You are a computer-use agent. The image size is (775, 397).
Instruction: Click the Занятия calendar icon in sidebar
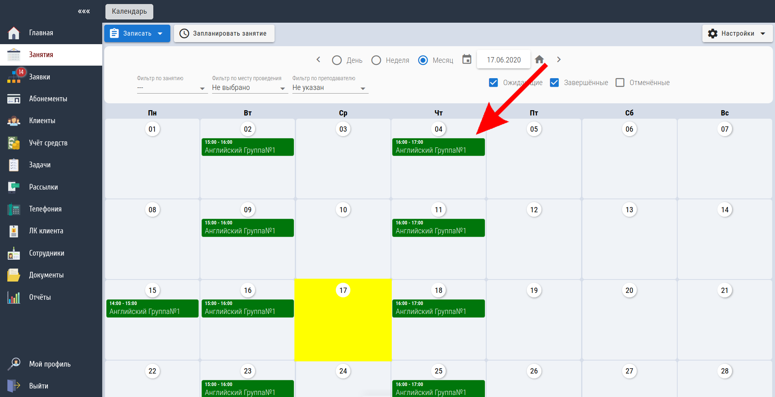[14, 55]
